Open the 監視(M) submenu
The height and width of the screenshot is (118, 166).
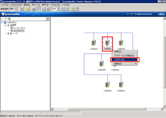[124, 64]
